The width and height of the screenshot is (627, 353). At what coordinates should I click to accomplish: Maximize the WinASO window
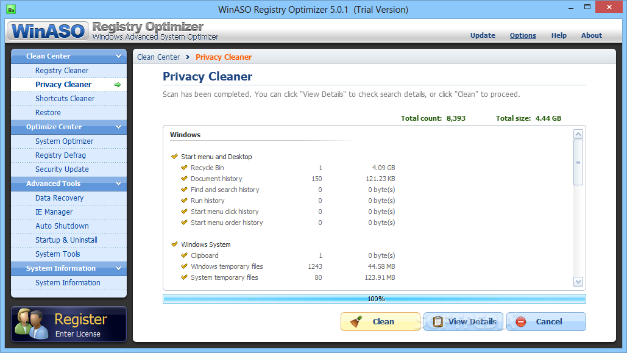coord(587,7)
